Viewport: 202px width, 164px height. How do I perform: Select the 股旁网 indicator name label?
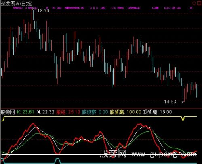(x=8, y=112)
